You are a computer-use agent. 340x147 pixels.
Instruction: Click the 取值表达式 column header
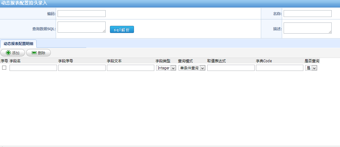coord(217,61)
